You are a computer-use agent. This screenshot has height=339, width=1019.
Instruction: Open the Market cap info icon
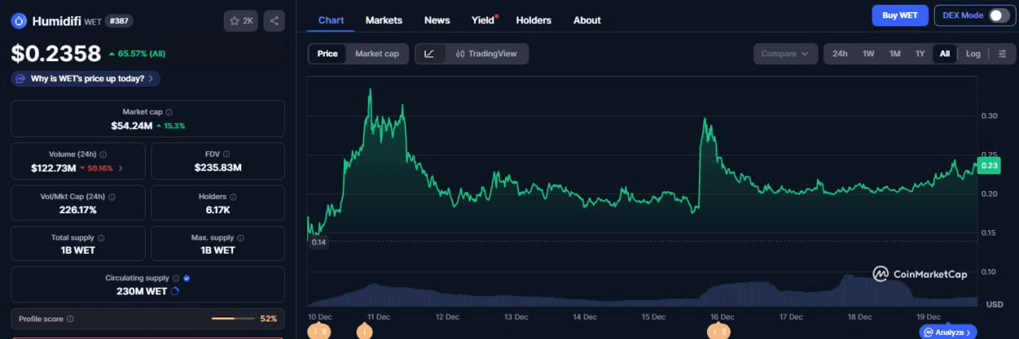tap(169, 113)
